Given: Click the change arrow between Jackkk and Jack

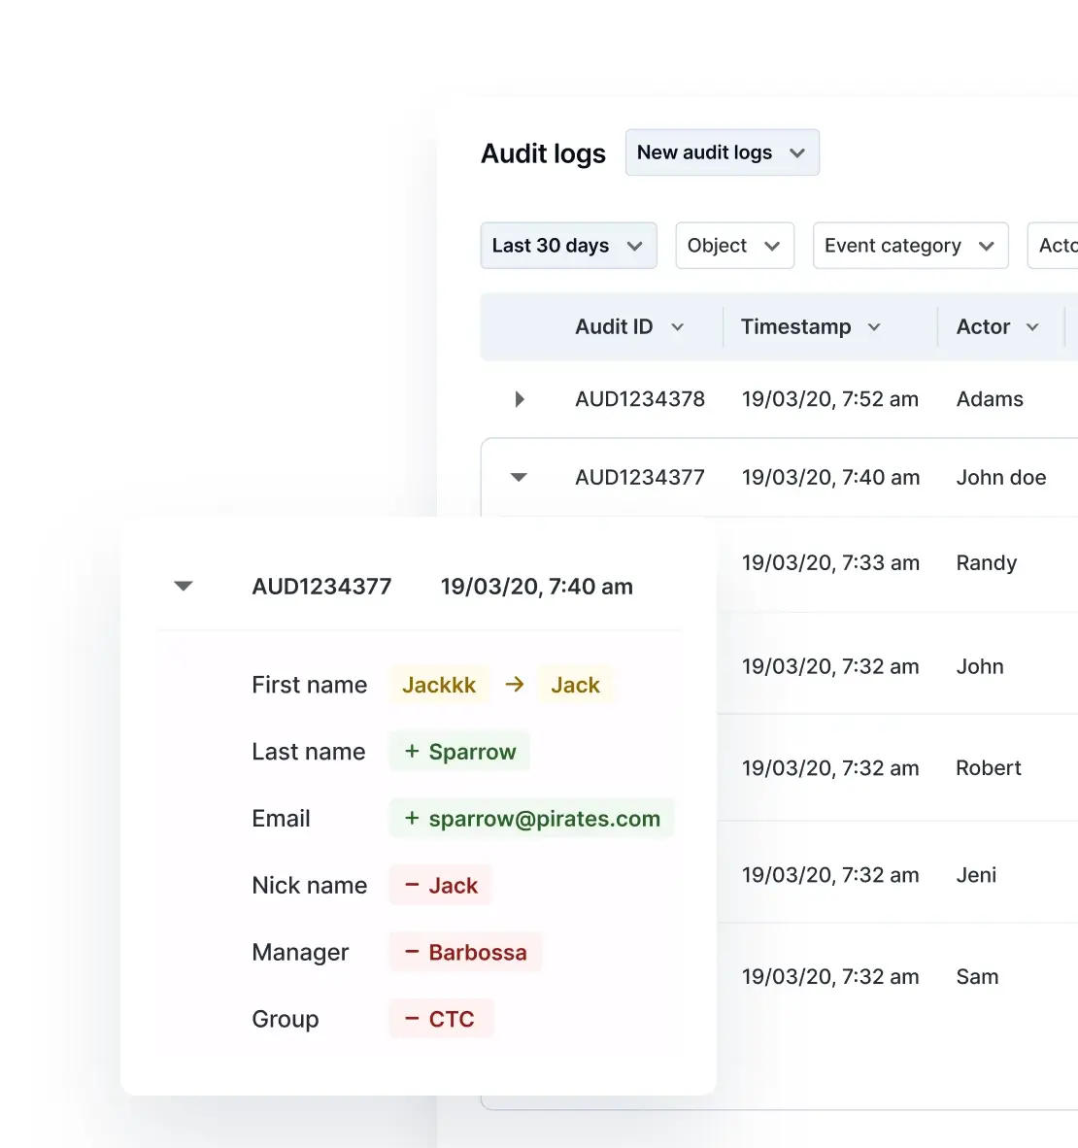Looking at the screenshot, I should tap(514, 684).
